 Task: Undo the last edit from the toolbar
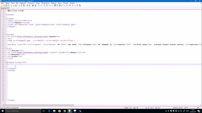coord(27,5)
